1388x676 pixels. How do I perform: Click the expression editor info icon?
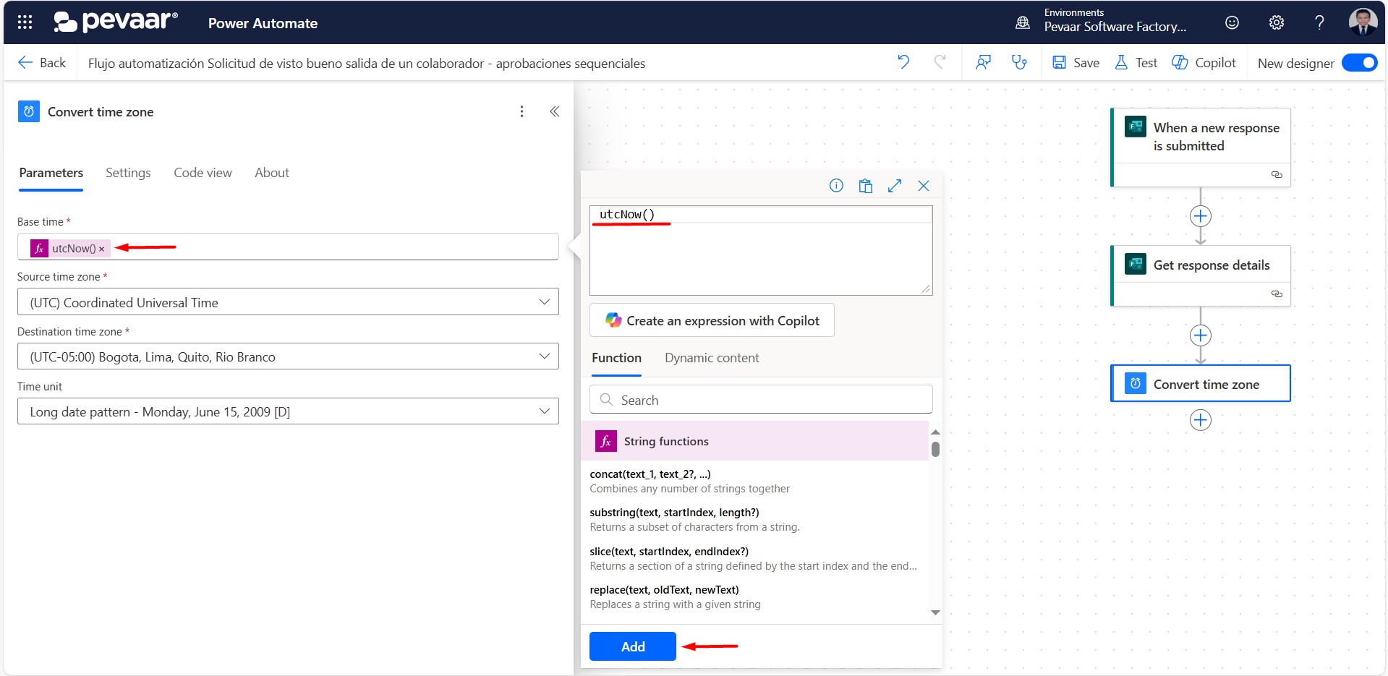(x=836, y=186)
